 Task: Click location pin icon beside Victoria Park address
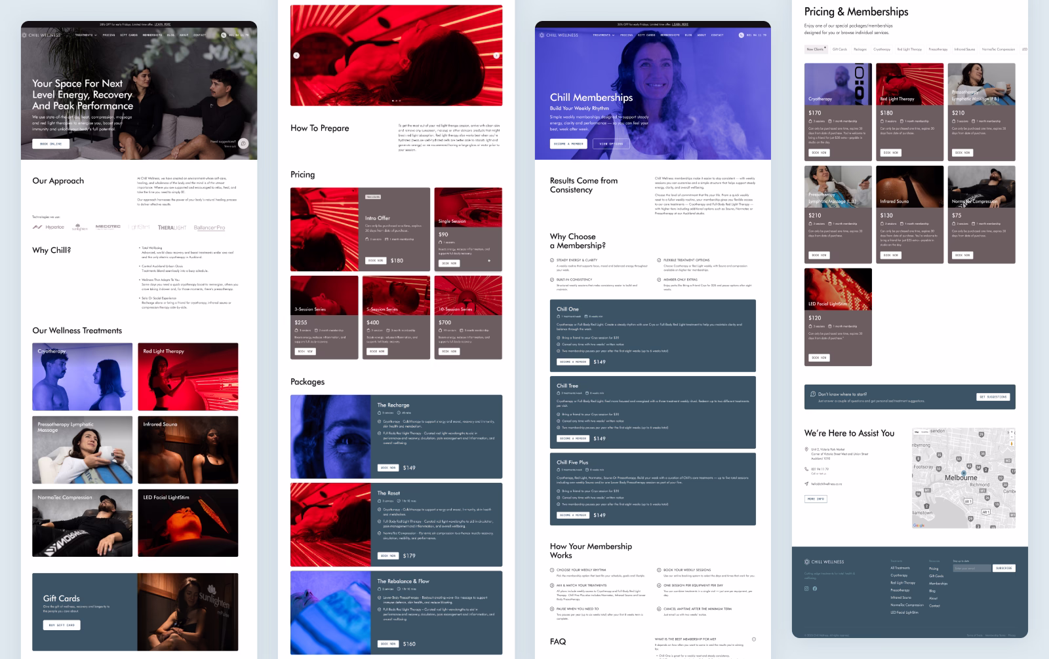(807, 449)
